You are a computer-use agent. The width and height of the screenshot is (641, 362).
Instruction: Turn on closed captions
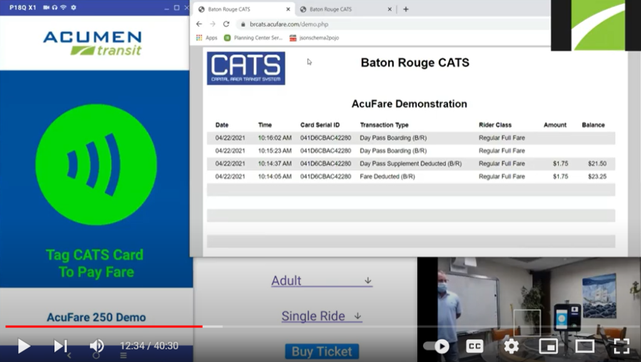click(474, 346)
